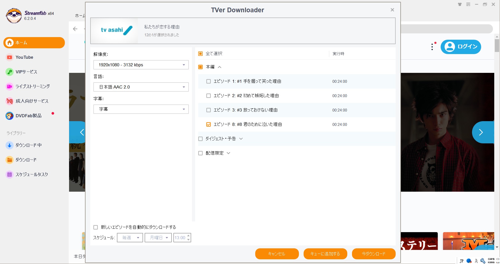Select the ホーム tab in background window

click(x=80, y=16)
